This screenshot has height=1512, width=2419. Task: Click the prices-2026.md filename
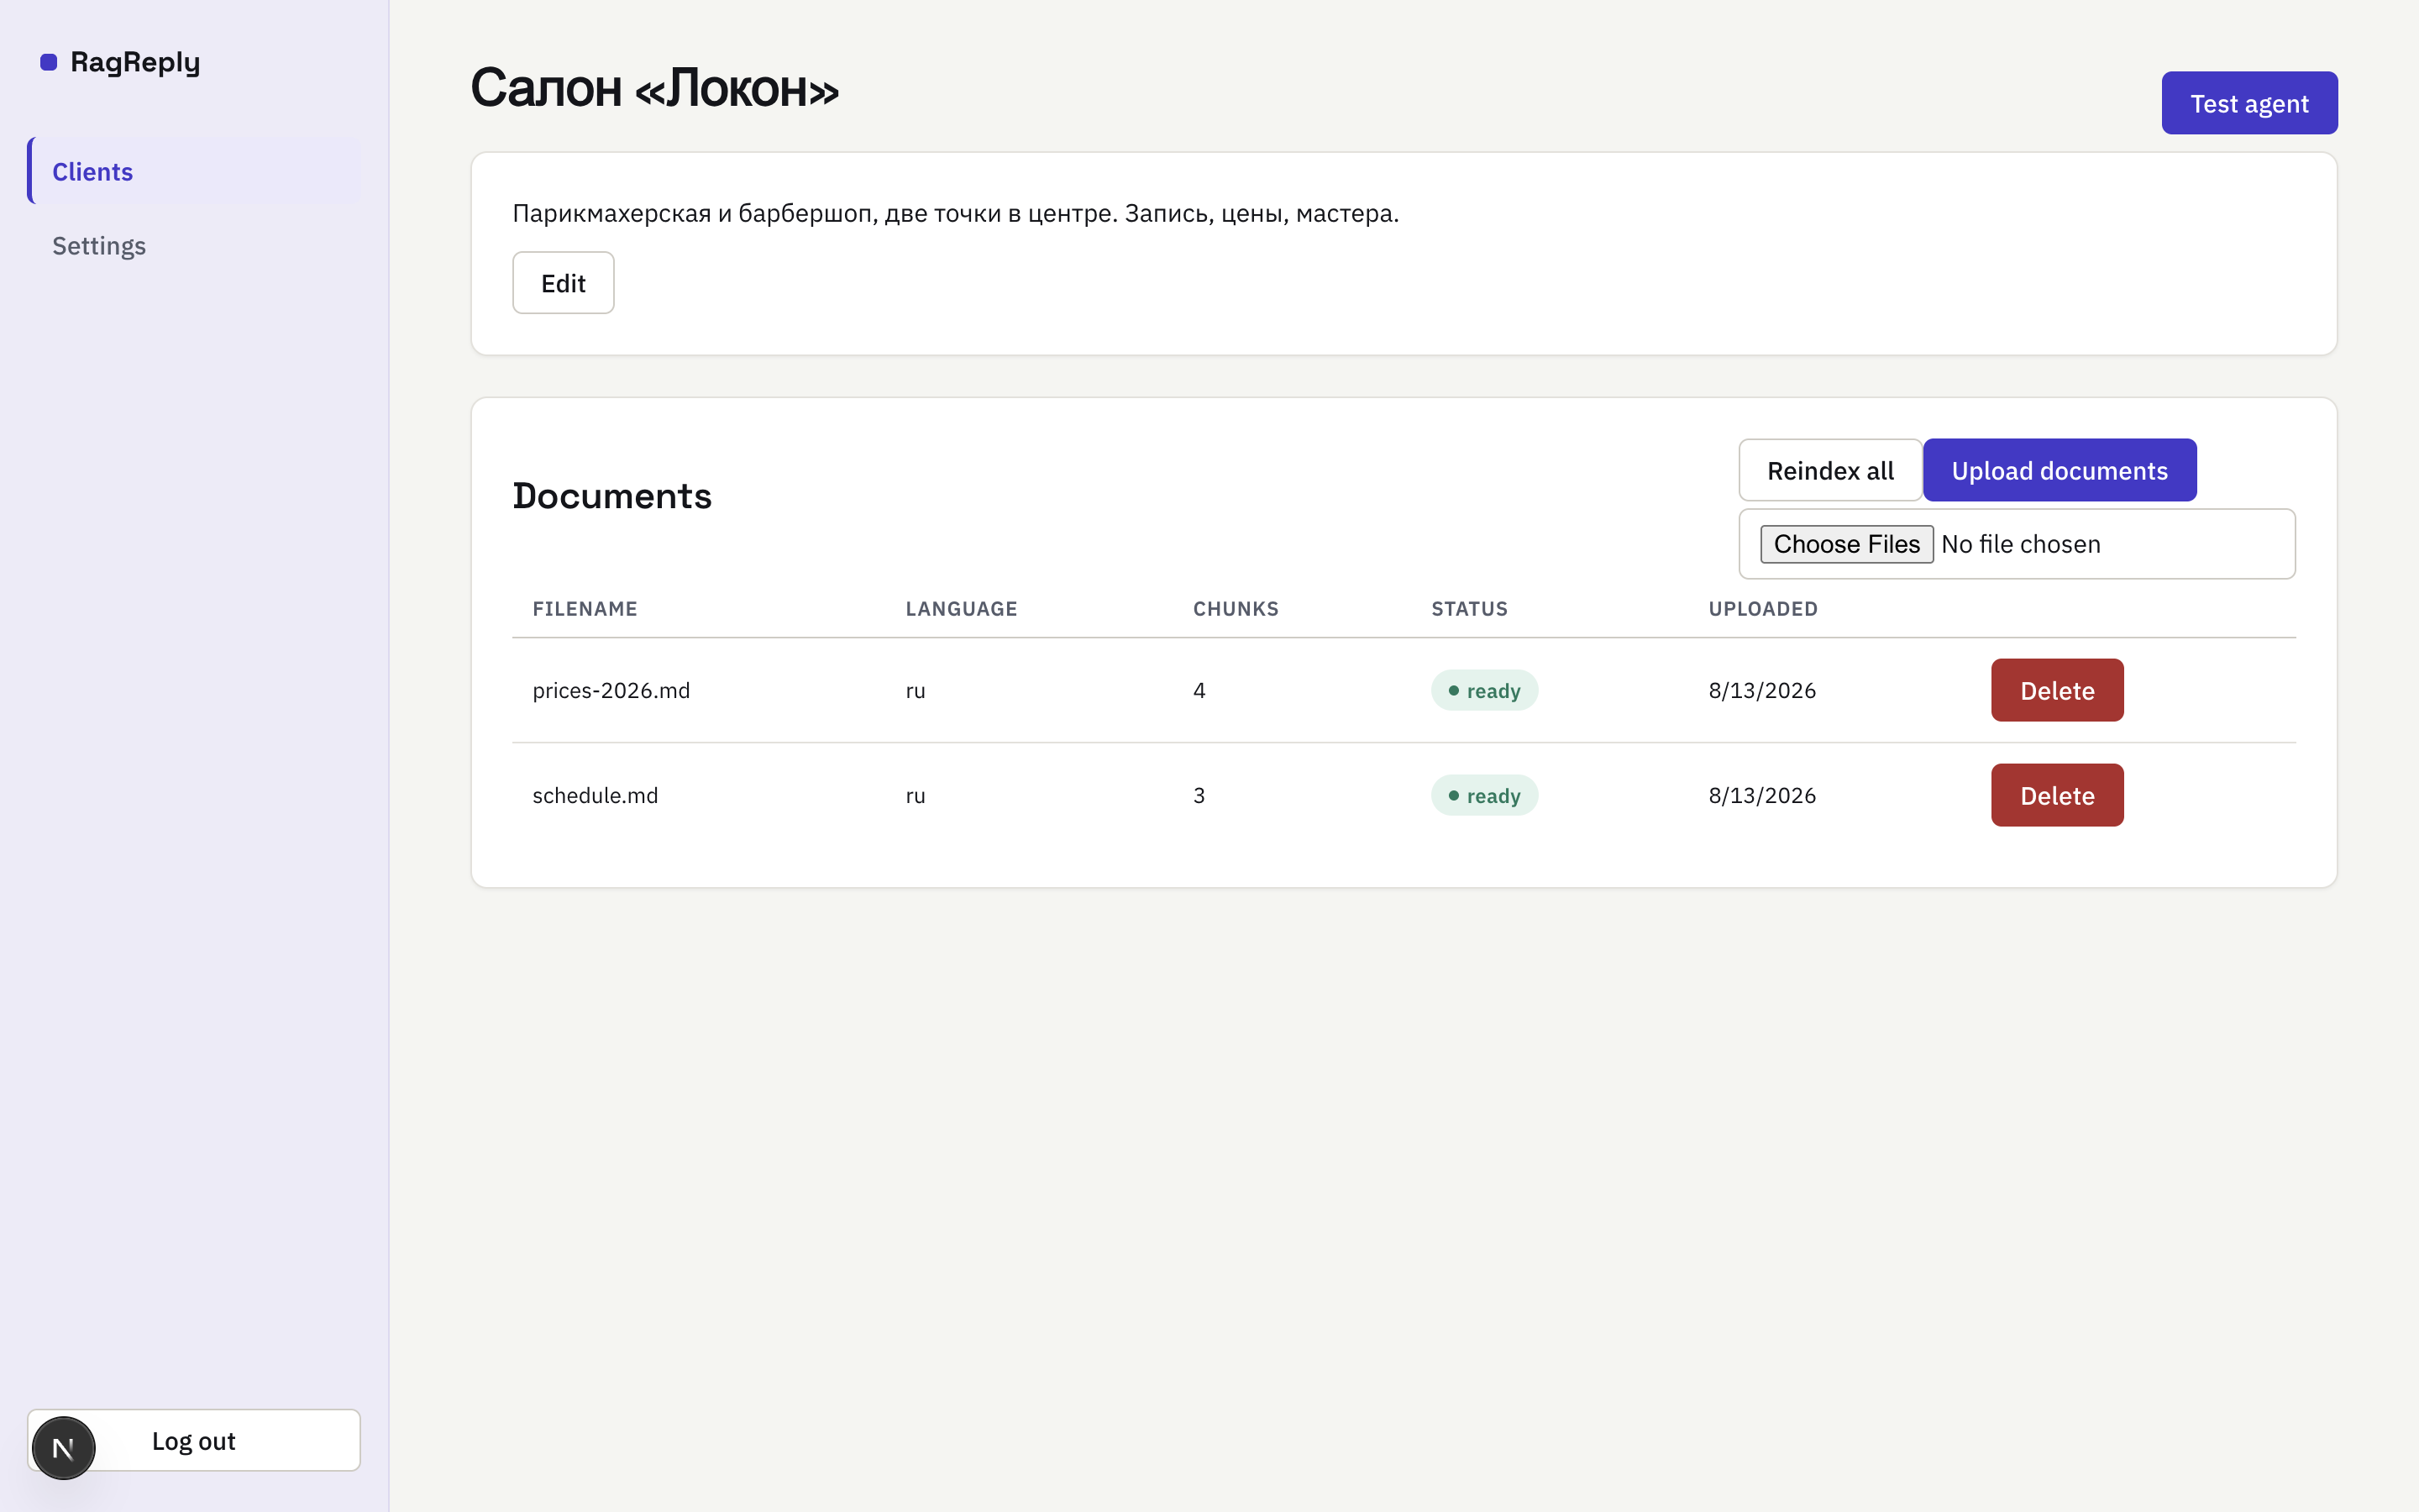tap(611, 690)
